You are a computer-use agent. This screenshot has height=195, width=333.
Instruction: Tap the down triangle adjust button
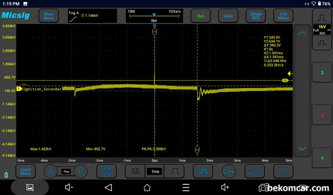pos(81,172)
